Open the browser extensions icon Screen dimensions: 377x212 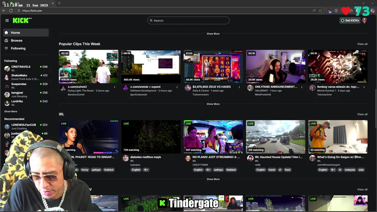tap(336, 11)
